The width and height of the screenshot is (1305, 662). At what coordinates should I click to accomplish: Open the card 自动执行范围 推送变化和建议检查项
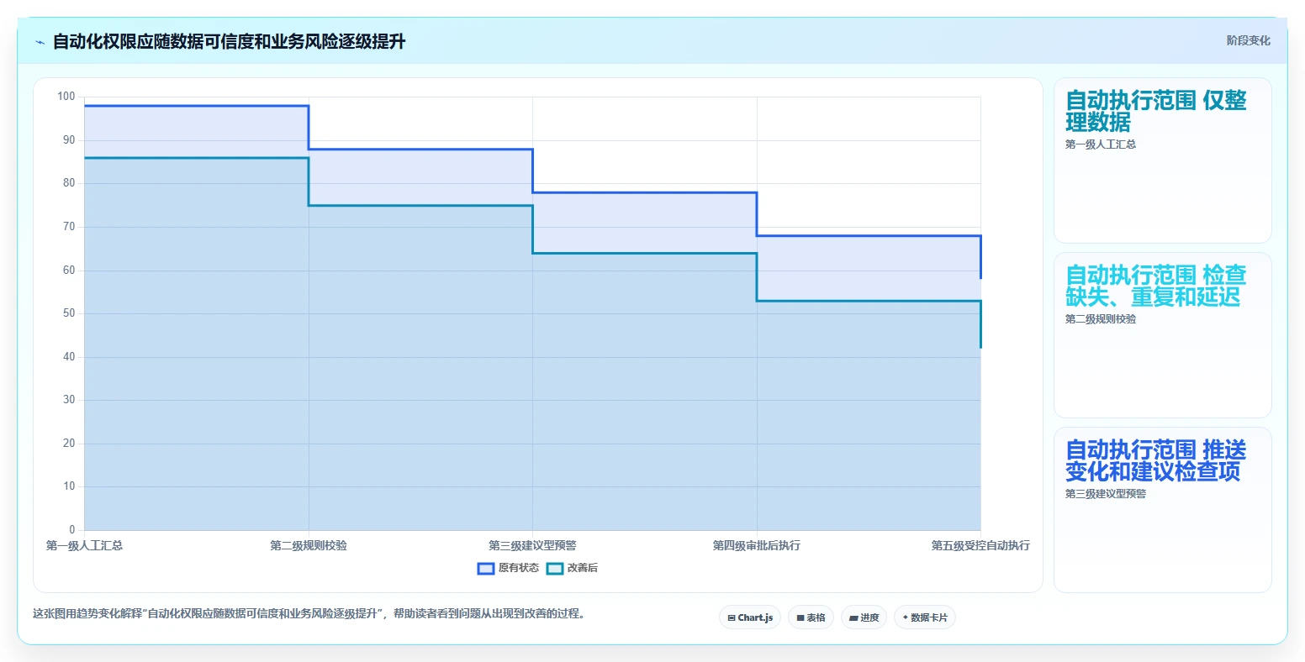click(1162, 510)
